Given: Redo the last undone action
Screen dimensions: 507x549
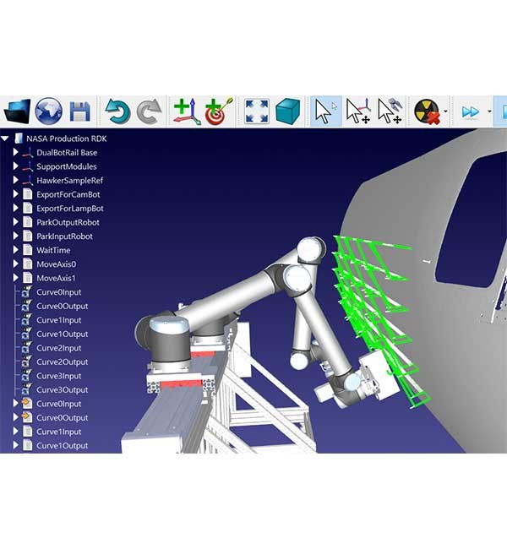Looking at the screenshot, I should (x=149, y=111).
